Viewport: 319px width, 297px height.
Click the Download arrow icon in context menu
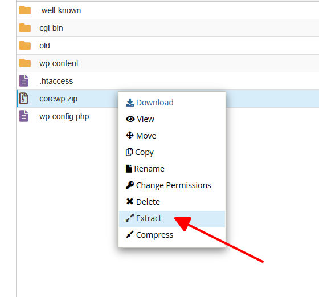[130, 103]
